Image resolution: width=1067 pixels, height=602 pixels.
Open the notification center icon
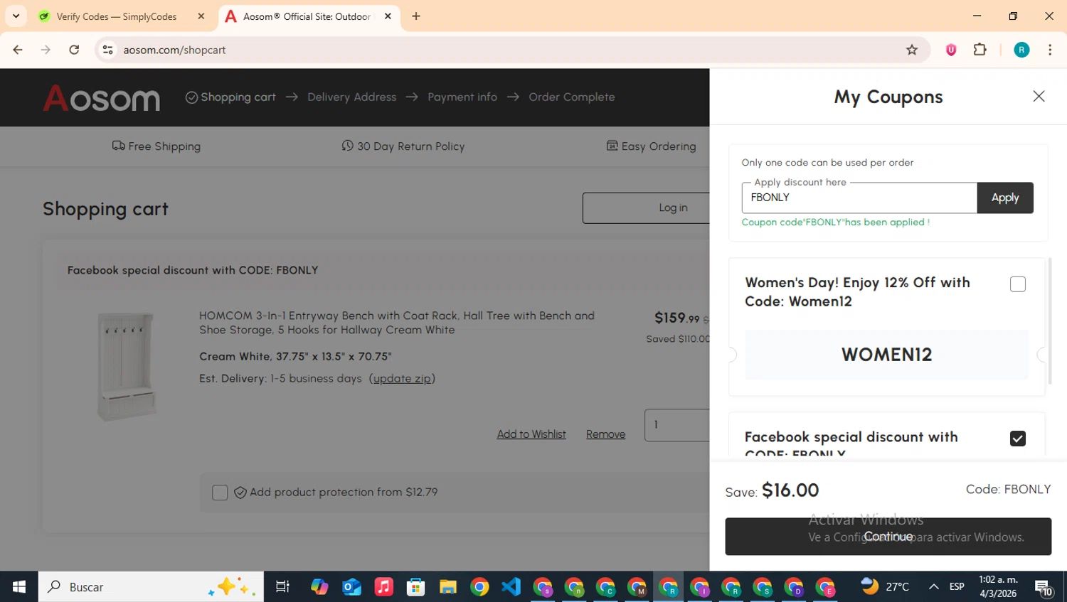1044,587
